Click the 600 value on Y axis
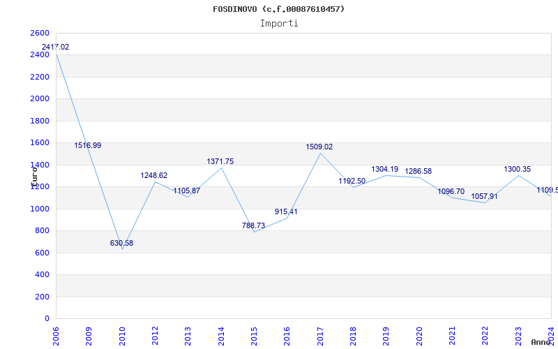 pyautogui.click(x=42, y=253)
